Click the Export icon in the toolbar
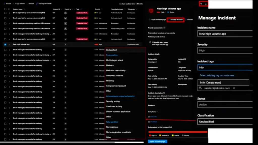 click(4, 4)
